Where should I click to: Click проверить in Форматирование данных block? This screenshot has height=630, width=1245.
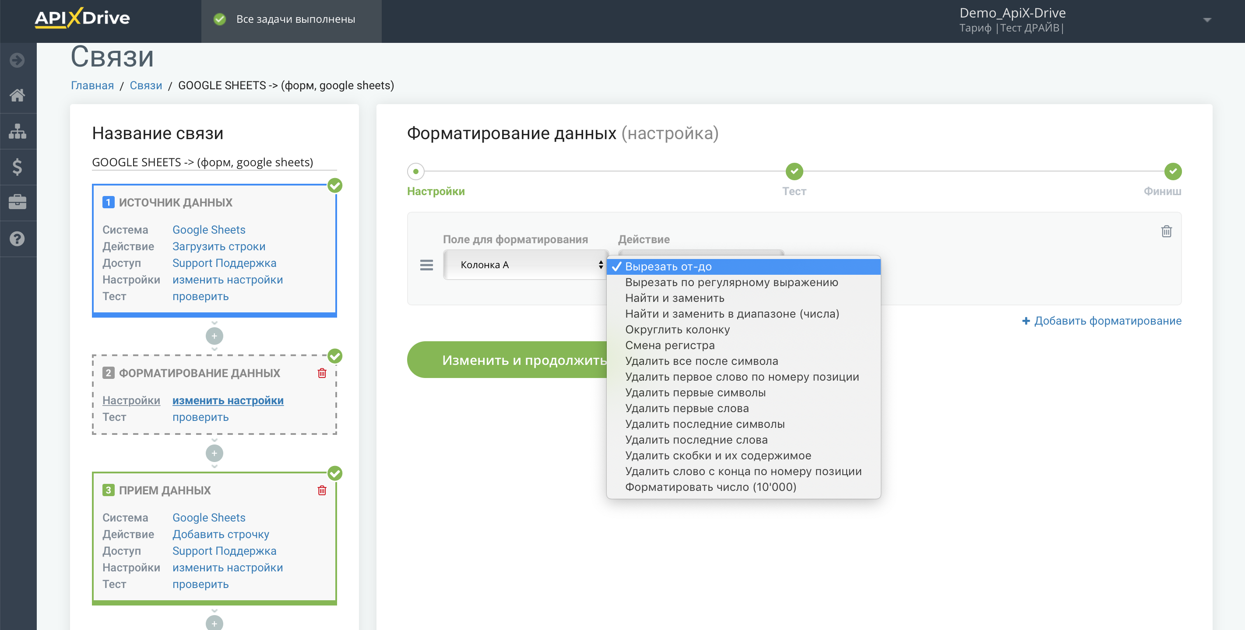[200, 417]
